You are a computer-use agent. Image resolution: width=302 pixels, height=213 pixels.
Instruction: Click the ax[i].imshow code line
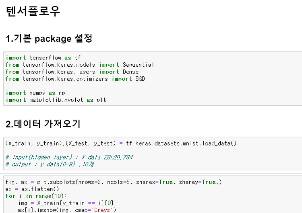(67, 210)
